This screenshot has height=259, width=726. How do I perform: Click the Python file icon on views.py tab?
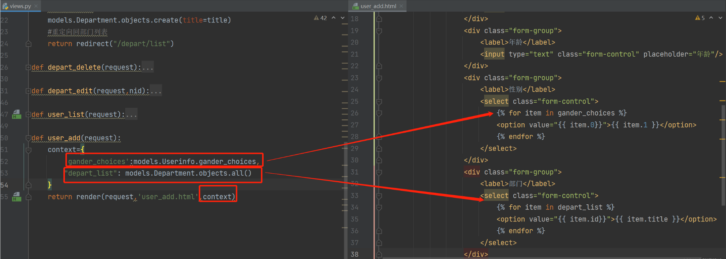(5, 6)
